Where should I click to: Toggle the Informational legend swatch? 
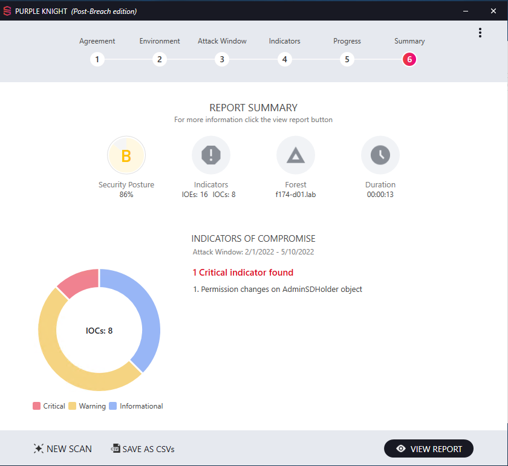pos(112,406)
